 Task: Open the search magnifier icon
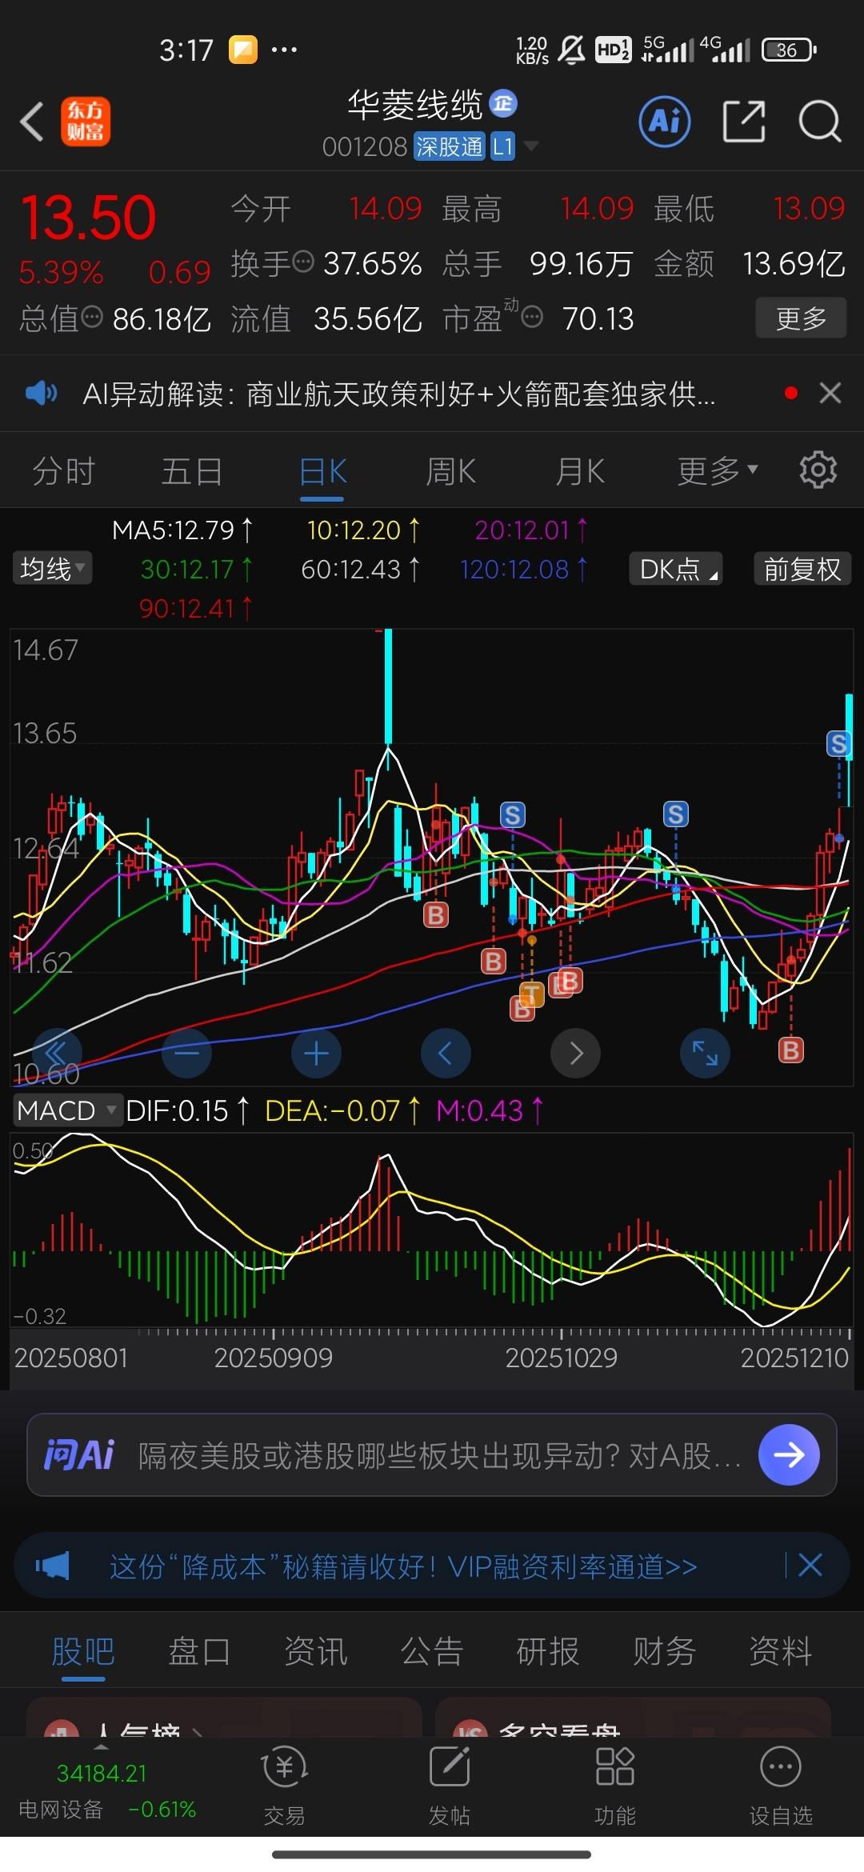[820, 122]
